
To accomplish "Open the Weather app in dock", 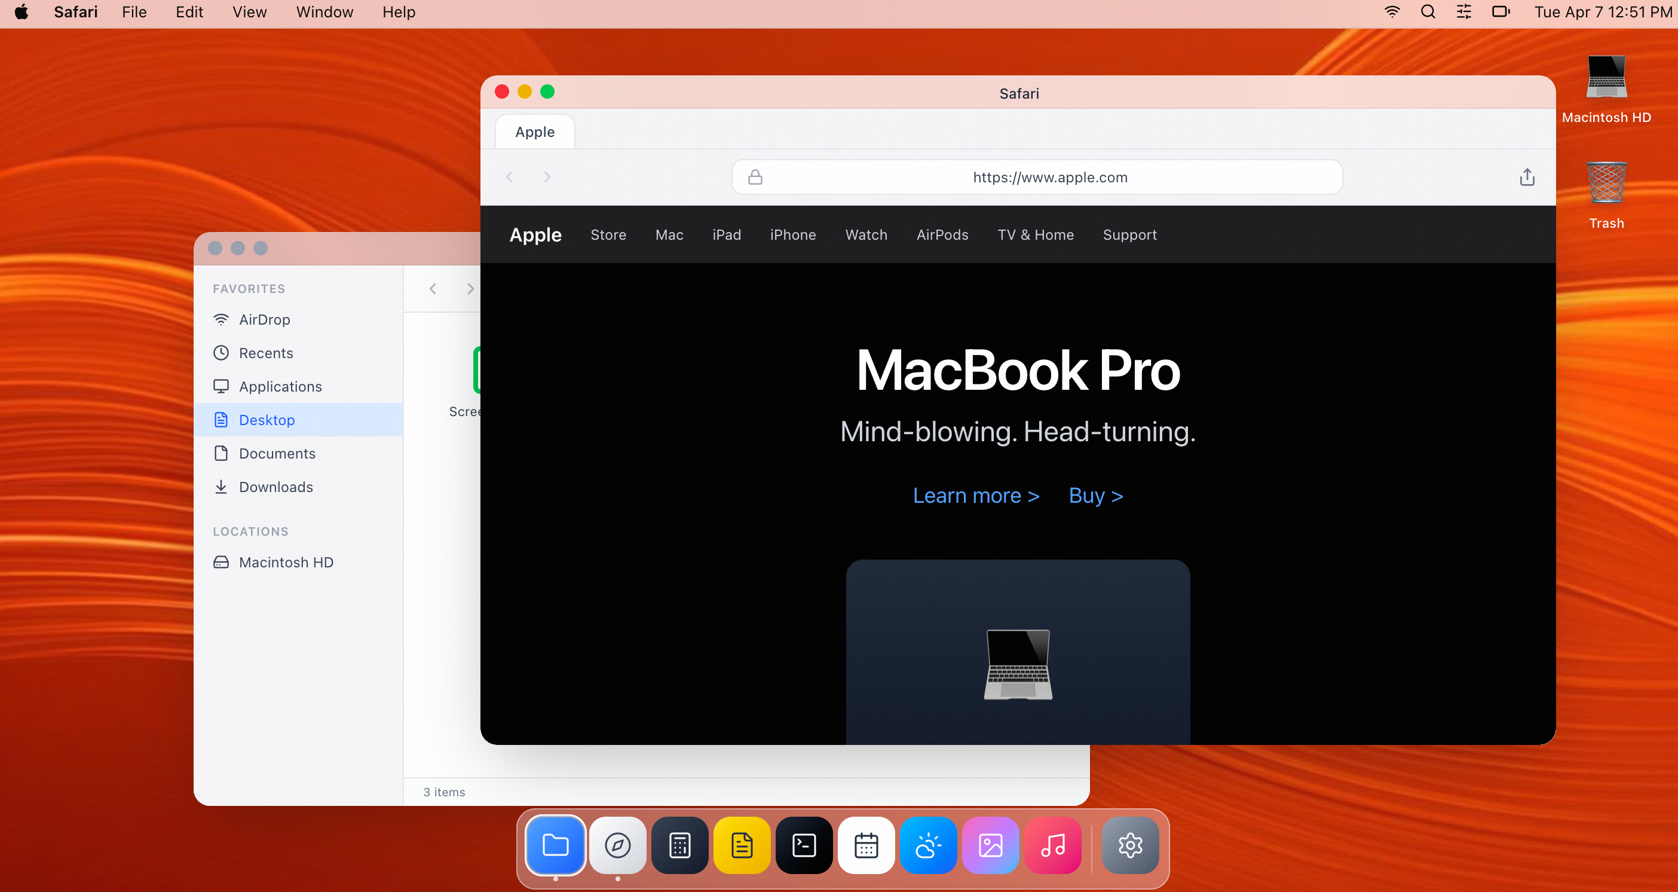I will point(928,845).
